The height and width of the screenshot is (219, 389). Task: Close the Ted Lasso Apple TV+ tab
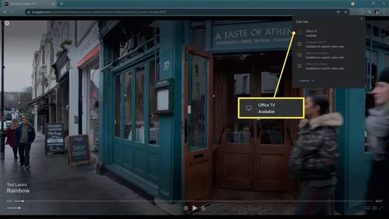point(53,4)
